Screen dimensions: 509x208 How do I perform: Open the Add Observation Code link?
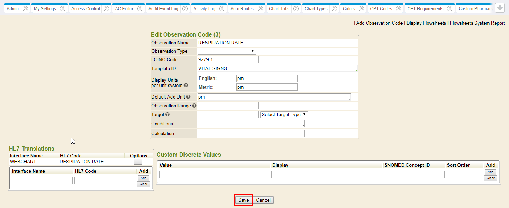(379, 23)
